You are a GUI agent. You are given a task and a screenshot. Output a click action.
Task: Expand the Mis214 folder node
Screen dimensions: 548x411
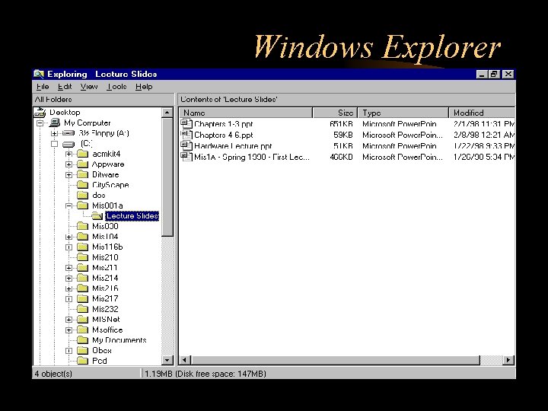68,279
